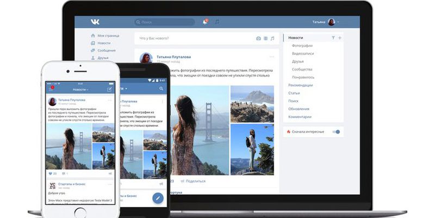Tap Стартапы и бизнес community name on iPhone

pyautogui.click(x=72, y=184)
